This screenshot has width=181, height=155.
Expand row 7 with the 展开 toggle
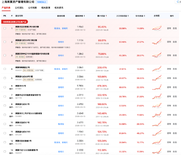12,98
